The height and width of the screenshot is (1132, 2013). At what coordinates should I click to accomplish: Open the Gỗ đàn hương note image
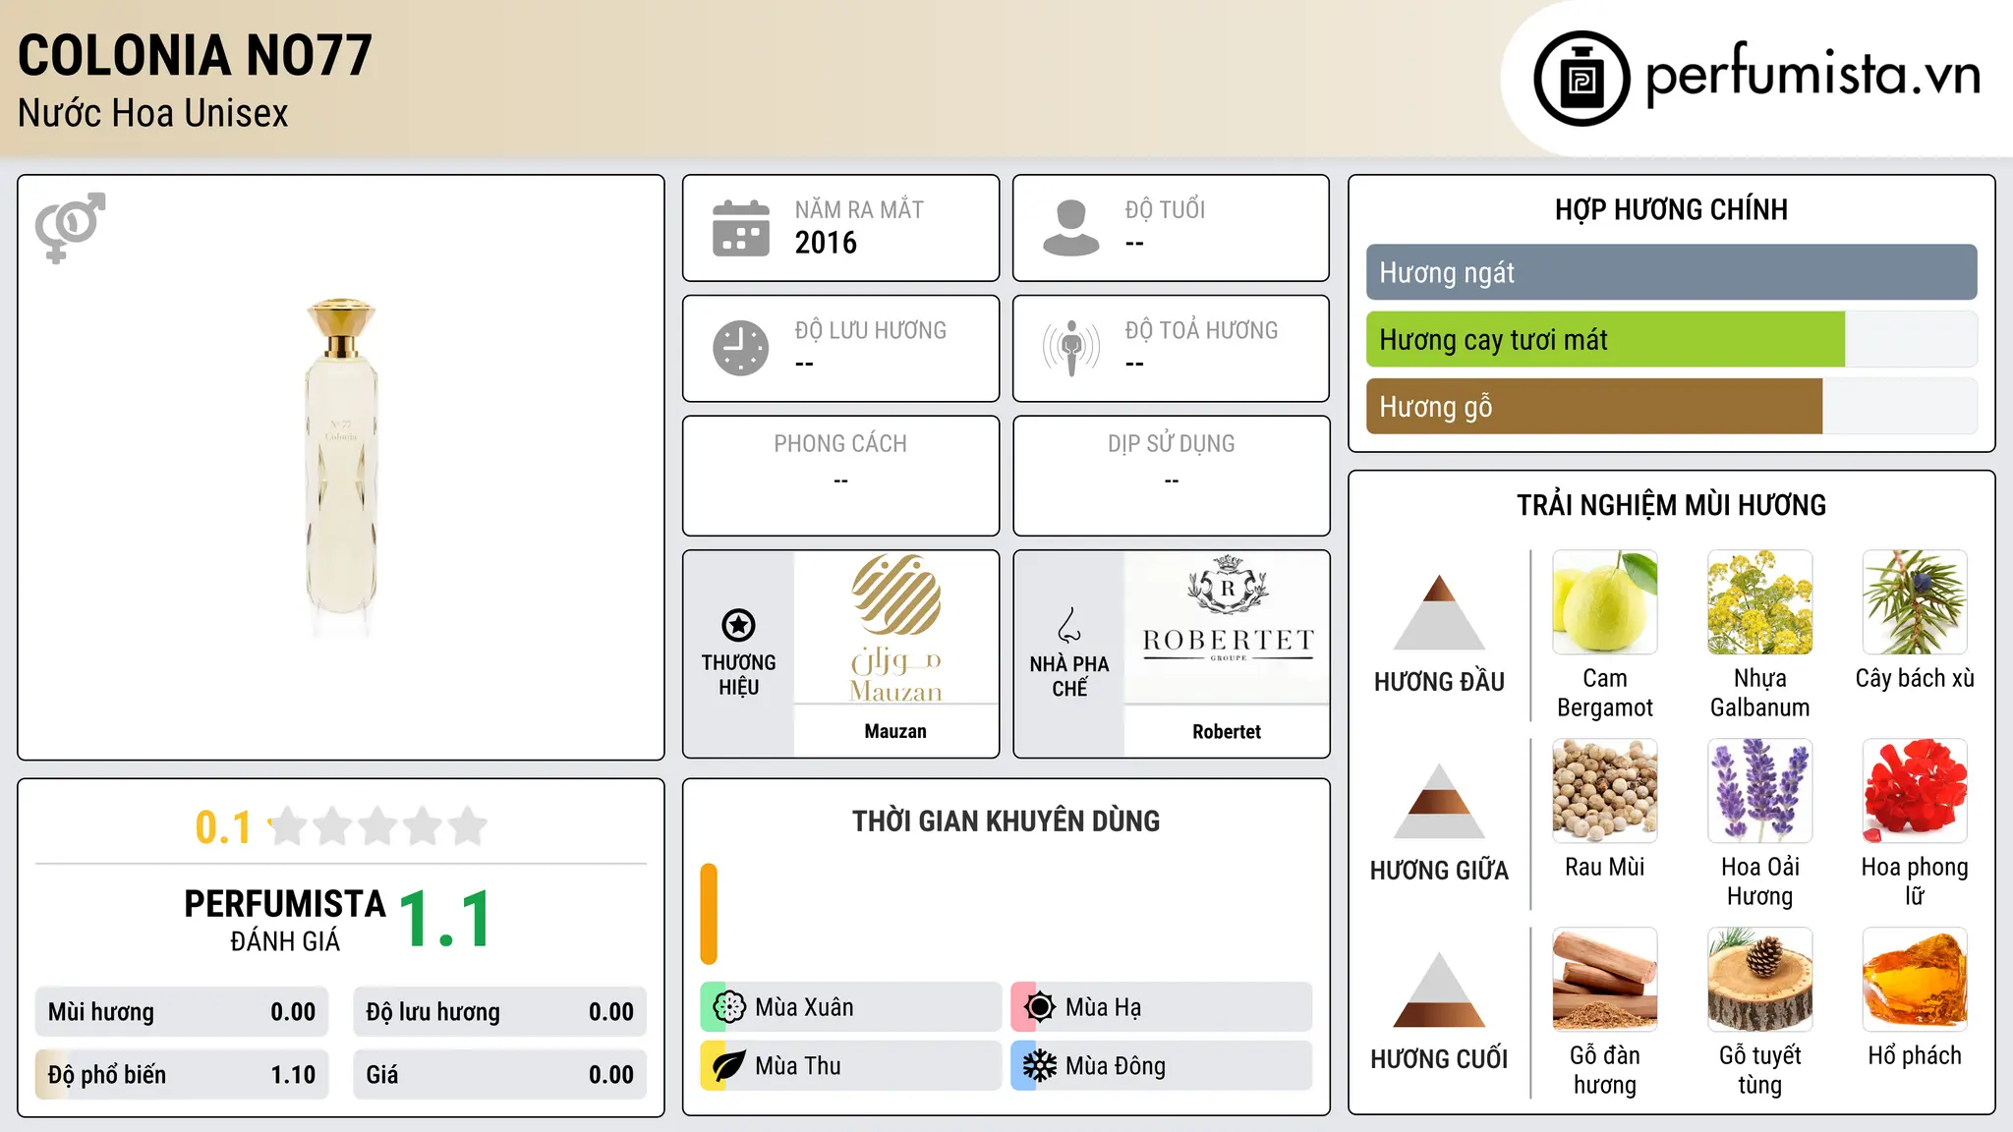click(x=1604, y=980)
